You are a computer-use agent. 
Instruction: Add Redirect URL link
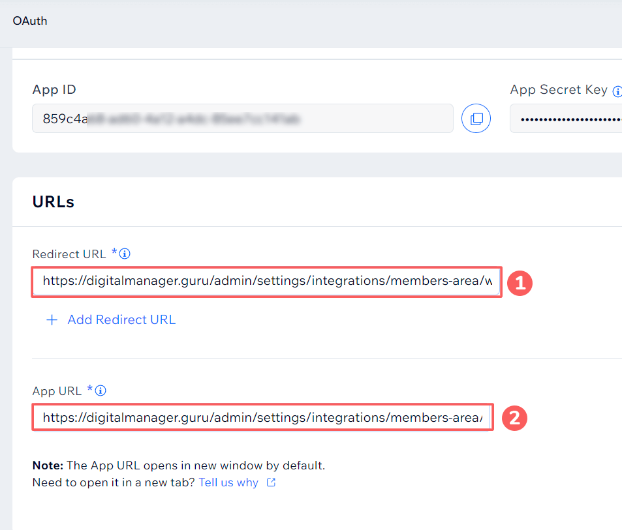[121, 320]
